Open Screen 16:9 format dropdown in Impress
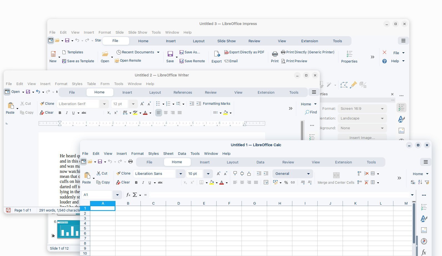This screenshot has width=442, height=256. pos(362,109)
